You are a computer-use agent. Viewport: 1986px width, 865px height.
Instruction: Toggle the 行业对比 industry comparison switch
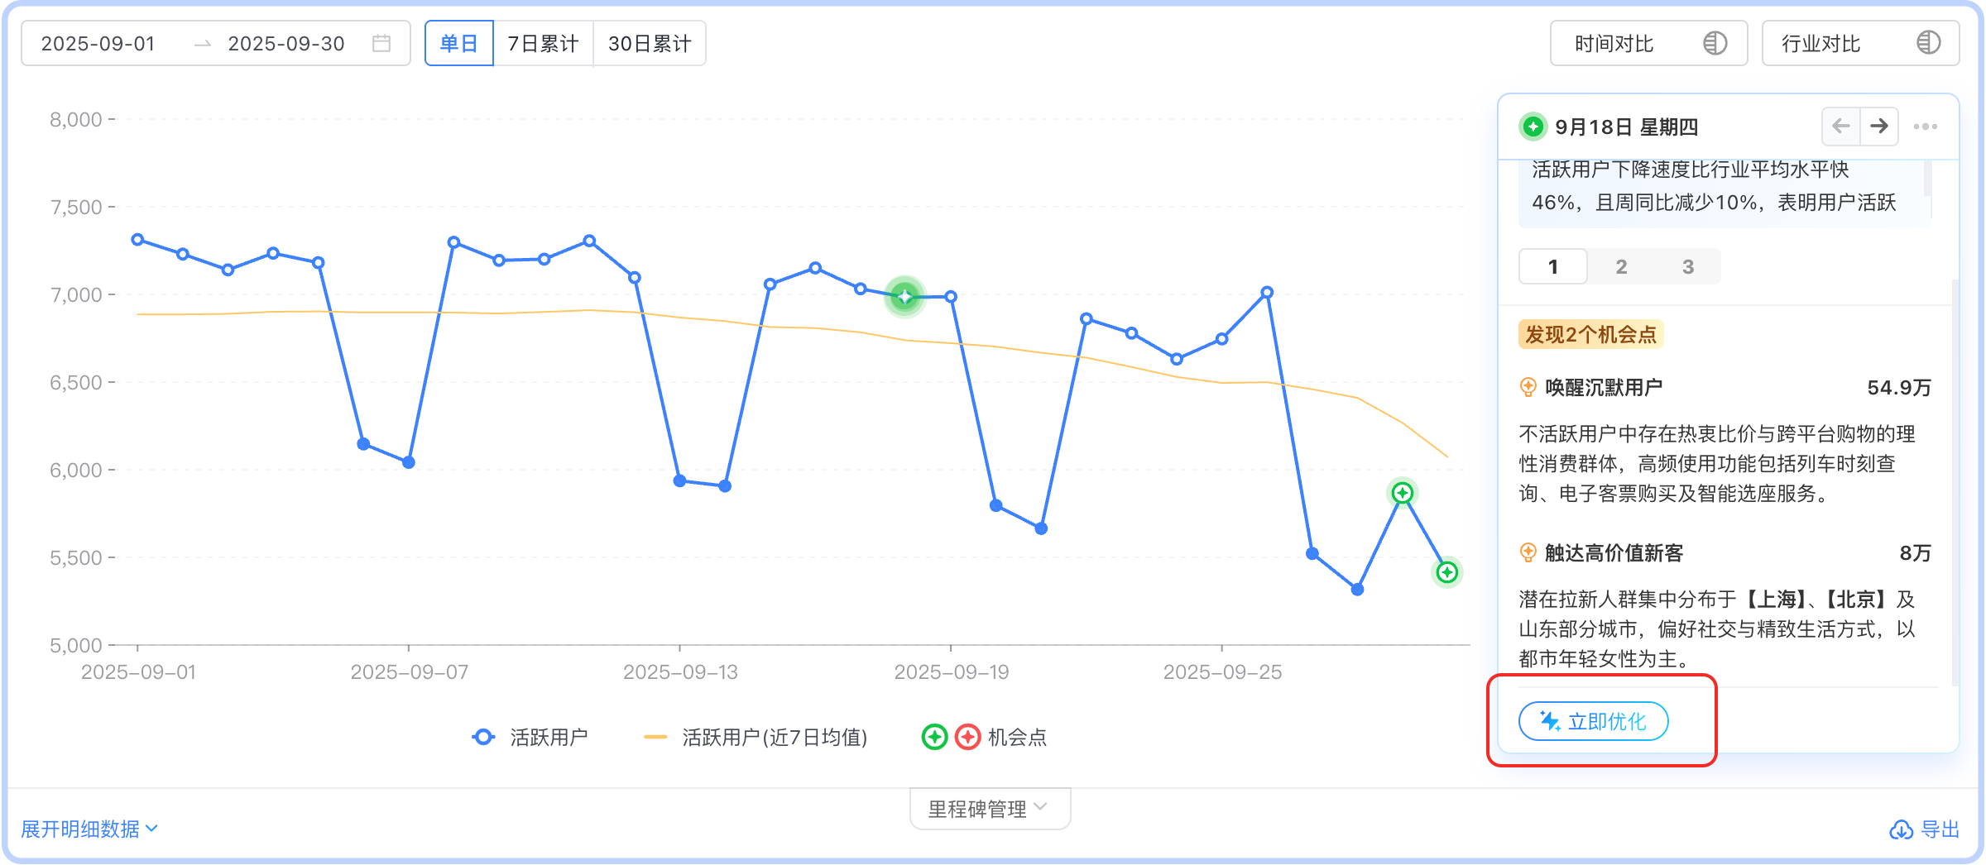pyautogui.click(x=1928, y=44)
